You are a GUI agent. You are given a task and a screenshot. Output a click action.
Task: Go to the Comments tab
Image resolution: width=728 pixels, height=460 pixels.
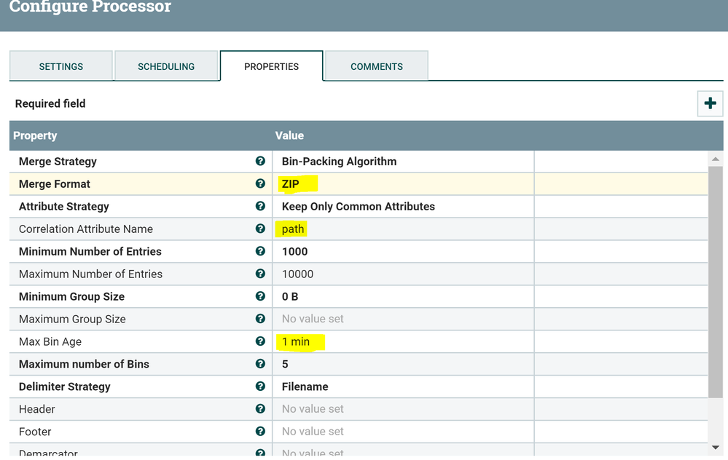tap(376, 66)
